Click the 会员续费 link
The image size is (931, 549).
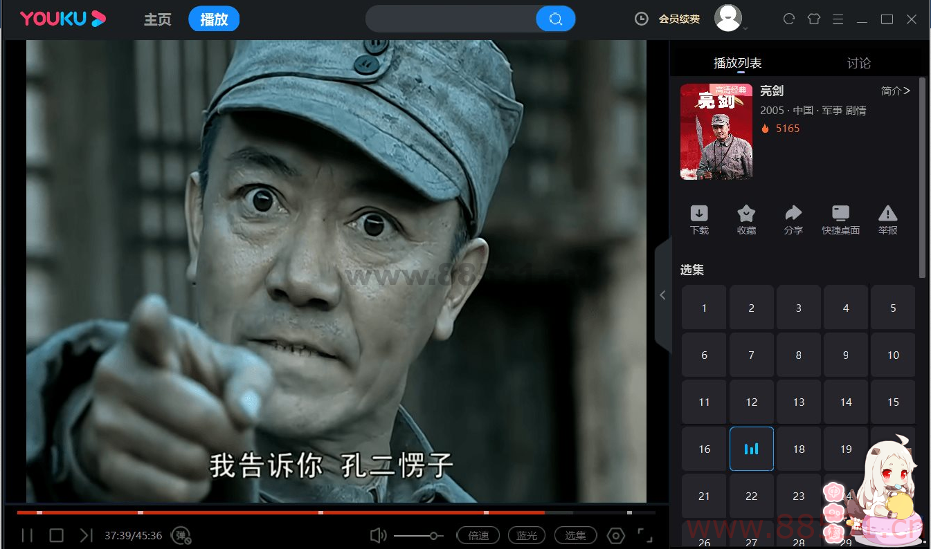click(679, 19)
